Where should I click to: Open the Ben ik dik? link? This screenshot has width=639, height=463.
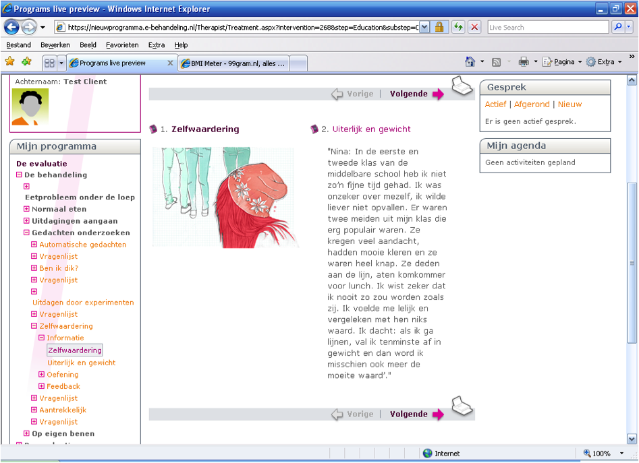tap(59, 268)
